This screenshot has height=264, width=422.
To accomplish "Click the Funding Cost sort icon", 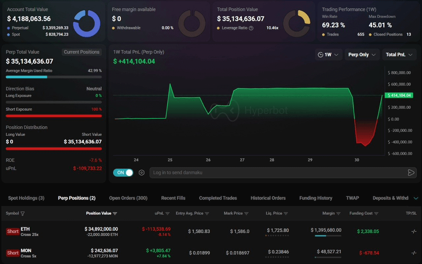I will tap(376, 214).
